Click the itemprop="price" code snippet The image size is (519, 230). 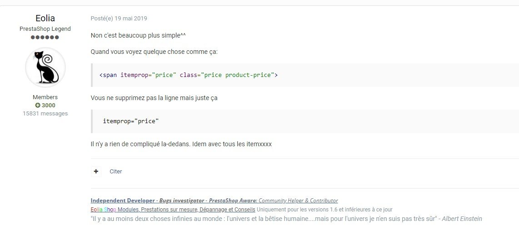coord(131,121)
